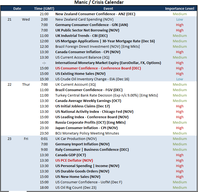Click US New Home Sales (NOV)
The width and height of the screenshot is (198, 192).
78,177
